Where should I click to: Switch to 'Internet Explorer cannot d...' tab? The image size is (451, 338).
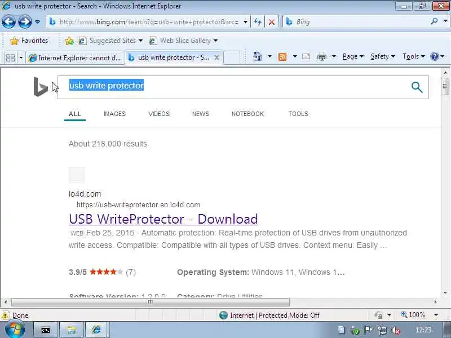point(76,58)
